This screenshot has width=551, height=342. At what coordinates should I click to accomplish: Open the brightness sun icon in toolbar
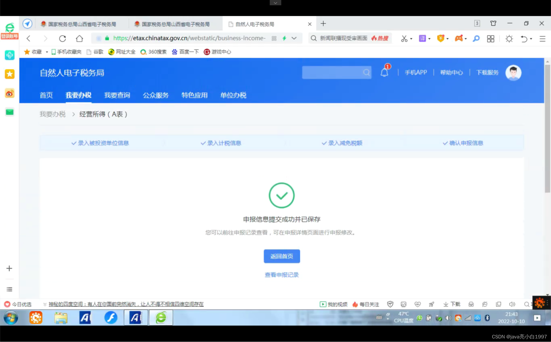(509, 38)
